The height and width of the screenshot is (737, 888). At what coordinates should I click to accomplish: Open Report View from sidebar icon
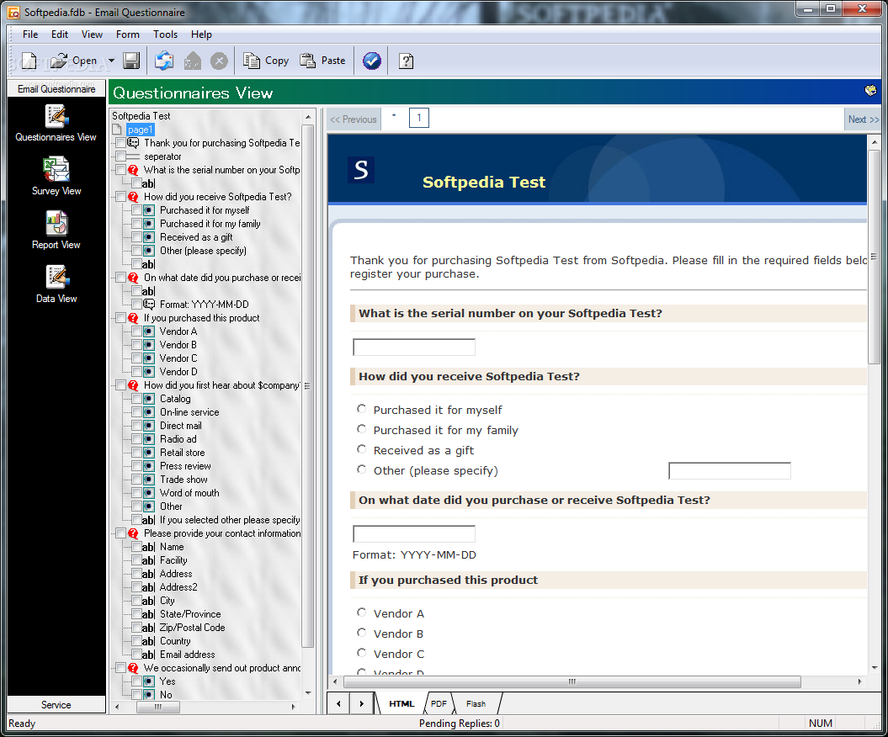56,224
